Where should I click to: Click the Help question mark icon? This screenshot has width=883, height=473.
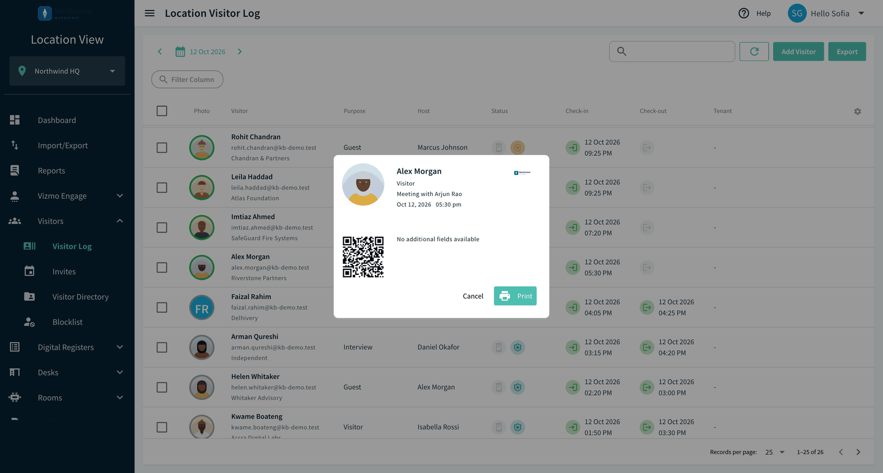click(x=744, y=13)
